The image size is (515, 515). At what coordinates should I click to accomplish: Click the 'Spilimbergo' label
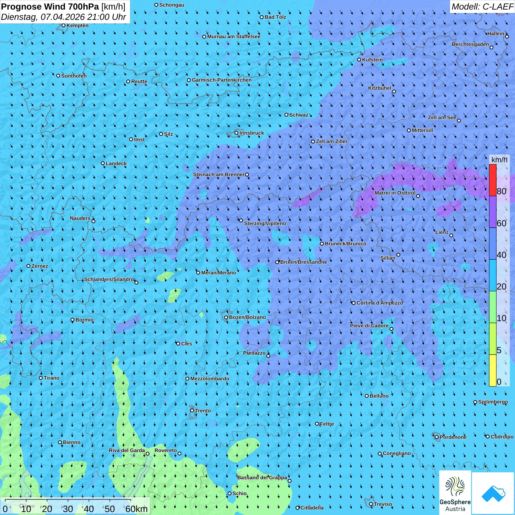493,402
